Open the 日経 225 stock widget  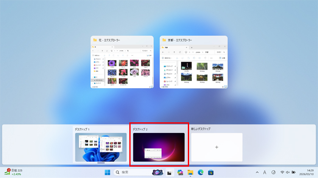(x=14, y=172)
